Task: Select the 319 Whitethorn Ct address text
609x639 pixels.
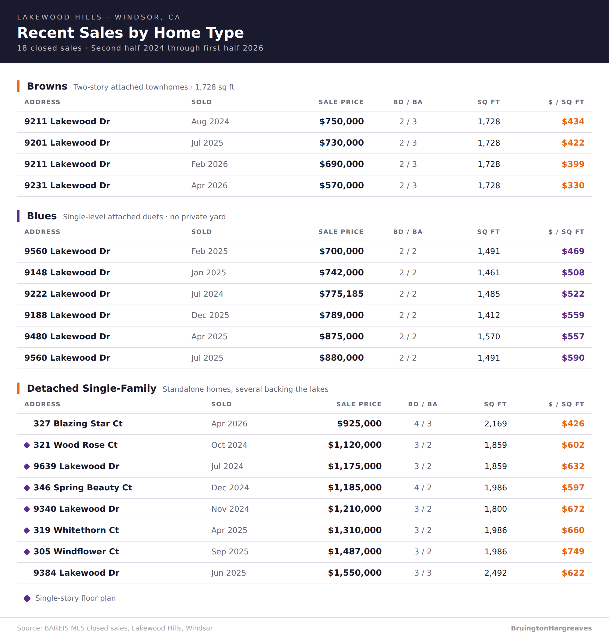Action: pos(76,531)
